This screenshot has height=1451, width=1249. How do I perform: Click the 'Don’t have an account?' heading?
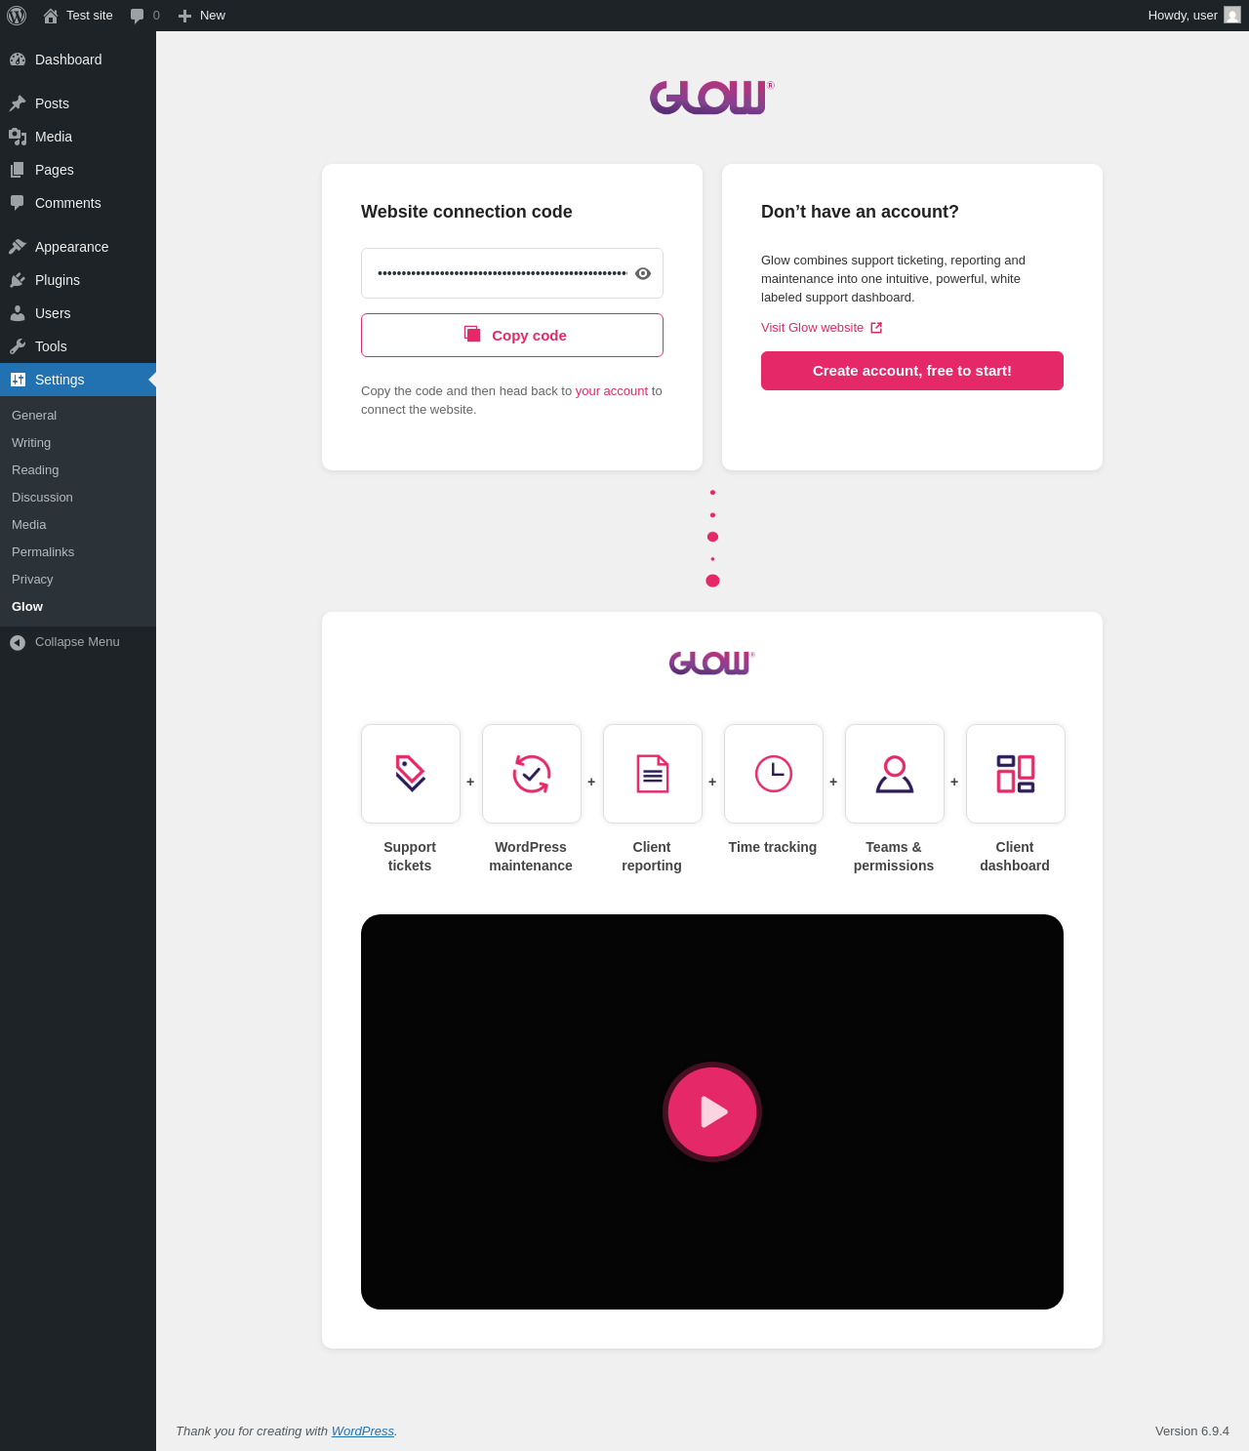pos(860,212)
